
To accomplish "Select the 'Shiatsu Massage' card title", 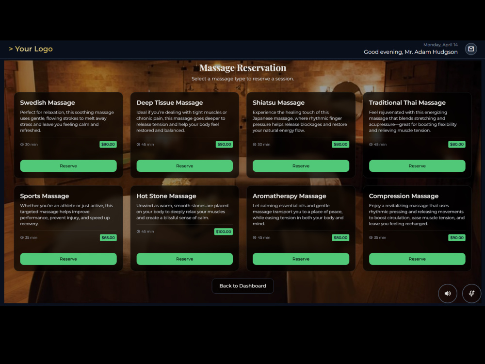I will coord(278,103).
